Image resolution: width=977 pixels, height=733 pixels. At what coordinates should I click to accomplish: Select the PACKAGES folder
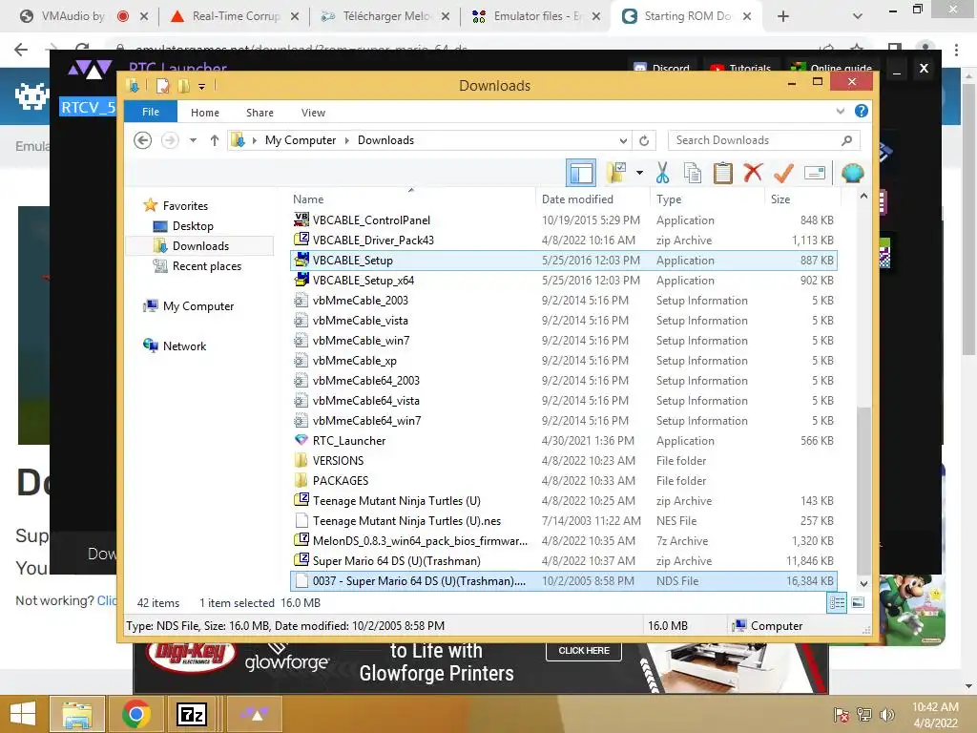tap(563, 481)
